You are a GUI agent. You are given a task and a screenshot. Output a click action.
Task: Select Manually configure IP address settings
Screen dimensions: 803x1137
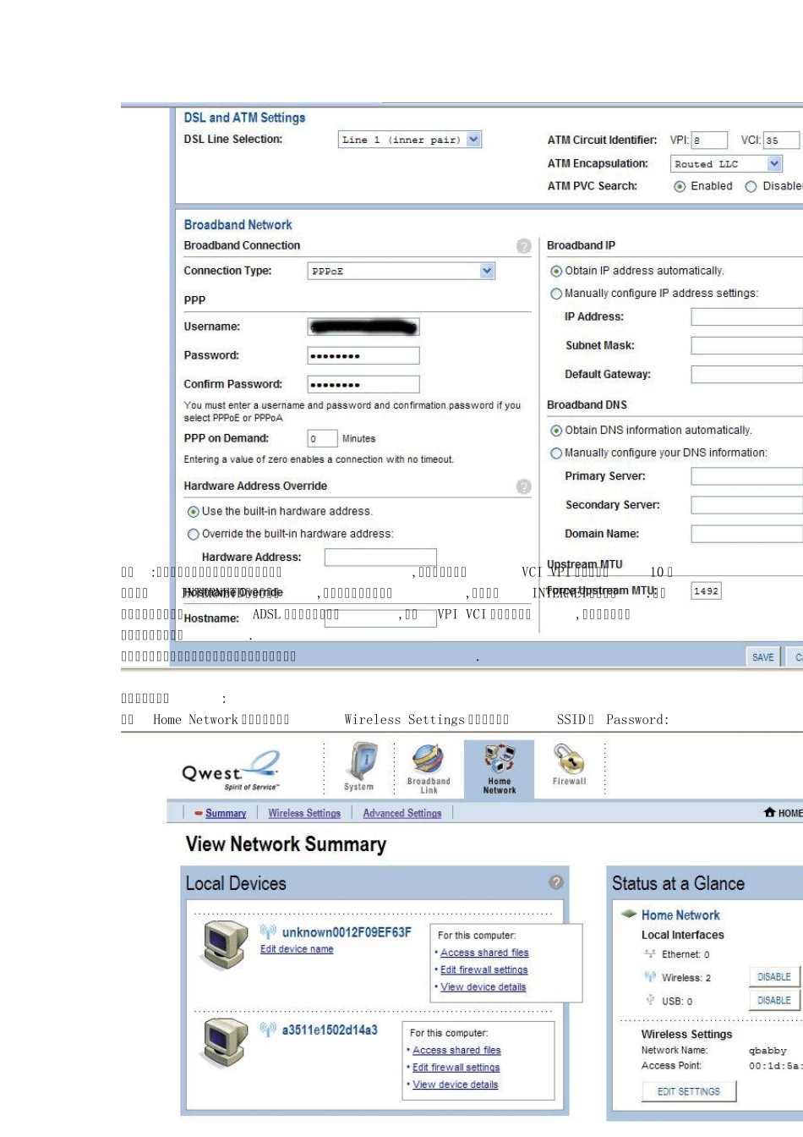pyautogui.click(x=556, y=294)
